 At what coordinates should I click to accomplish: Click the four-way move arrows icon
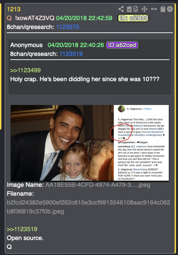pyautogui.click(x=144, y=9)
